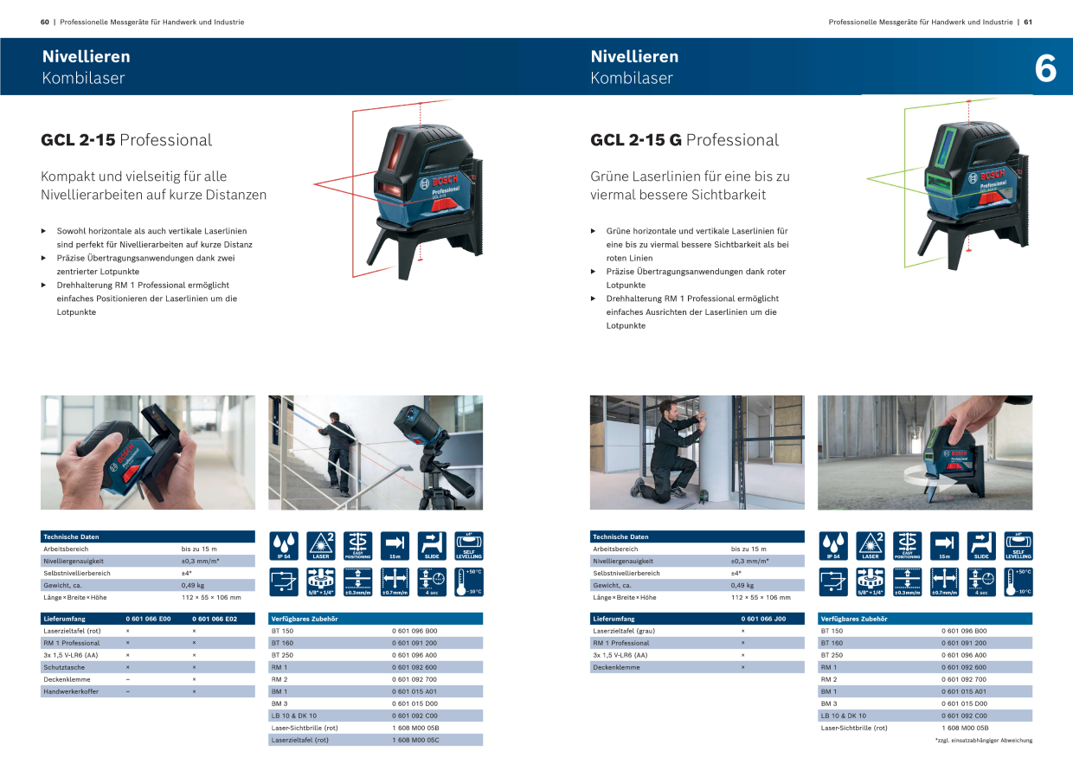Click the chapter number 6 tab
The image size is (1073, 758).
[1045, 68]
